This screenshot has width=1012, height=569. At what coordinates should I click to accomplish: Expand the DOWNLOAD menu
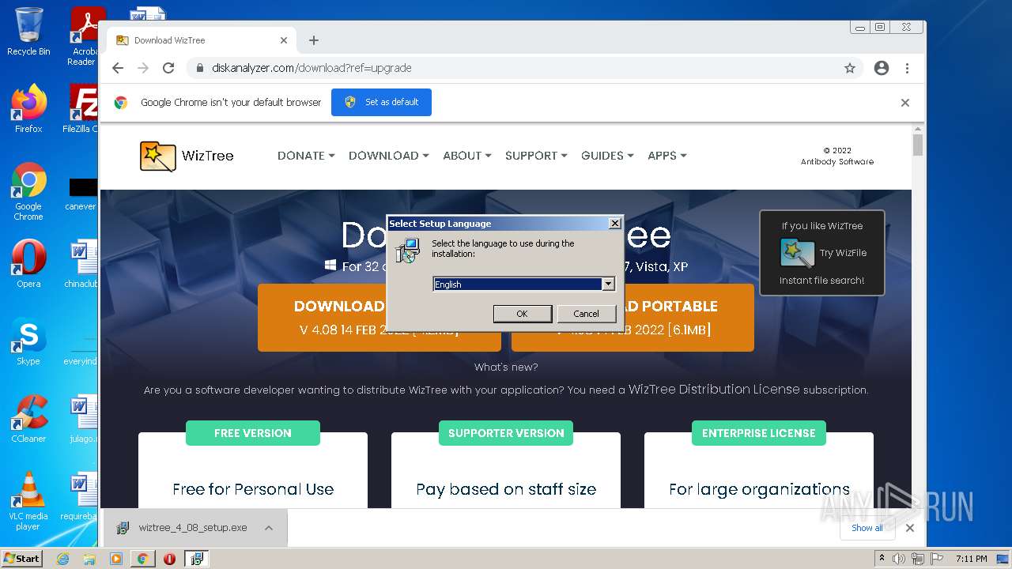click(388, 156)
